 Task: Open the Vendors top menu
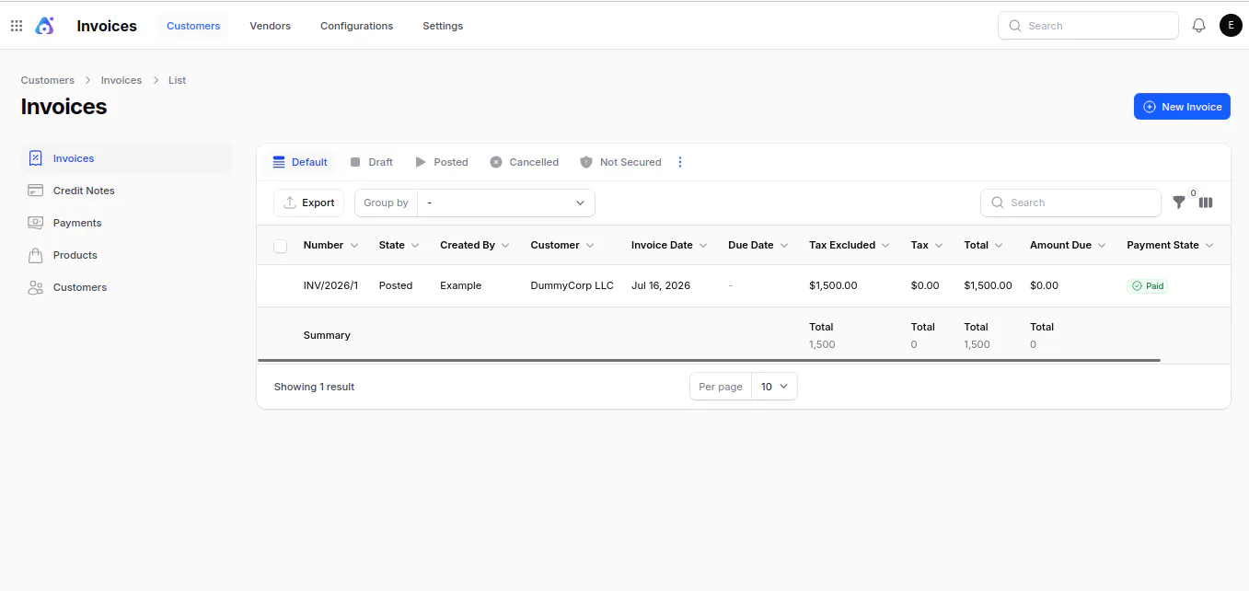(x=270, y=26)
